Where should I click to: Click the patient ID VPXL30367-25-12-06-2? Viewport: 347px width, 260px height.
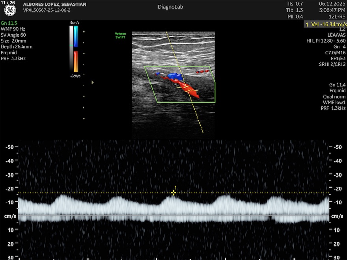tap(47, 10)
